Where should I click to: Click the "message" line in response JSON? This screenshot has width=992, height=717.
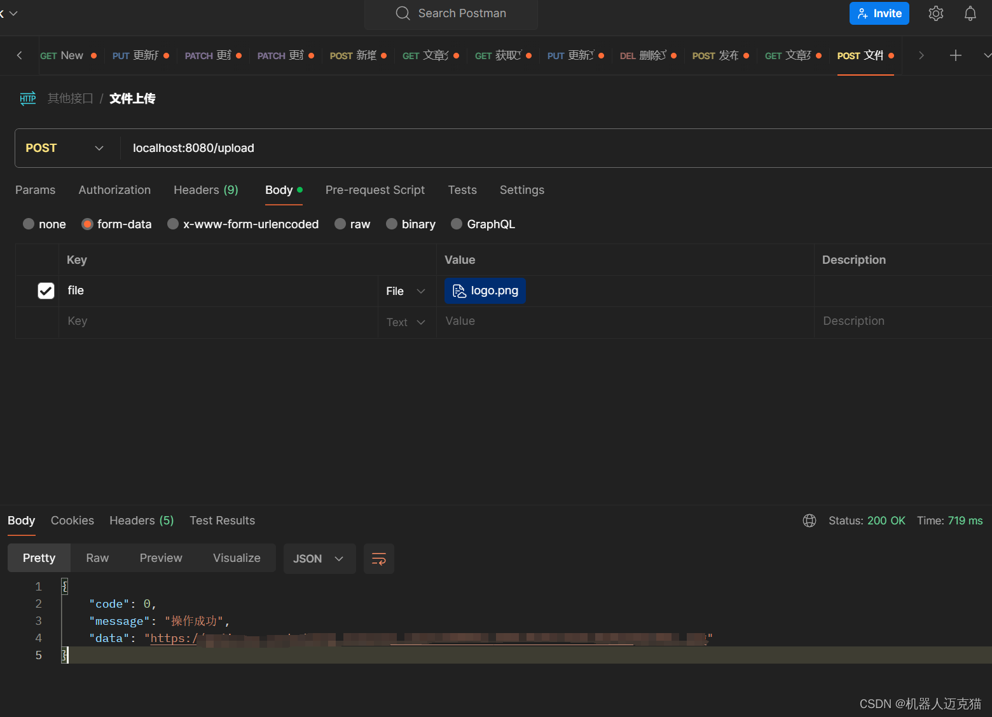coord(160,621)
